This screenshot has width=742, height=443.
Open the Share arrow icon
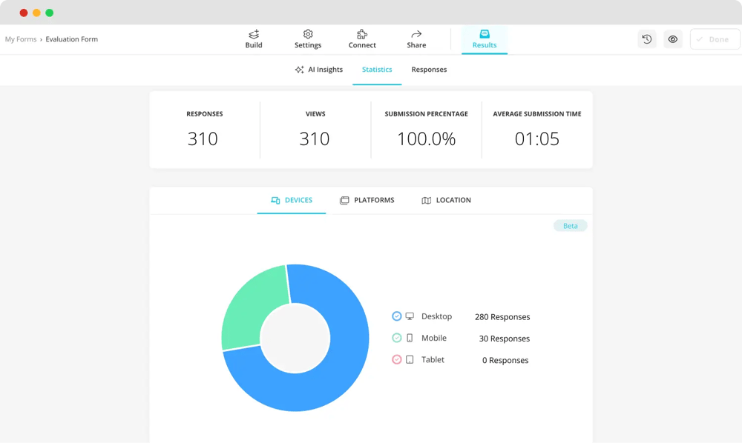point(416,34)
